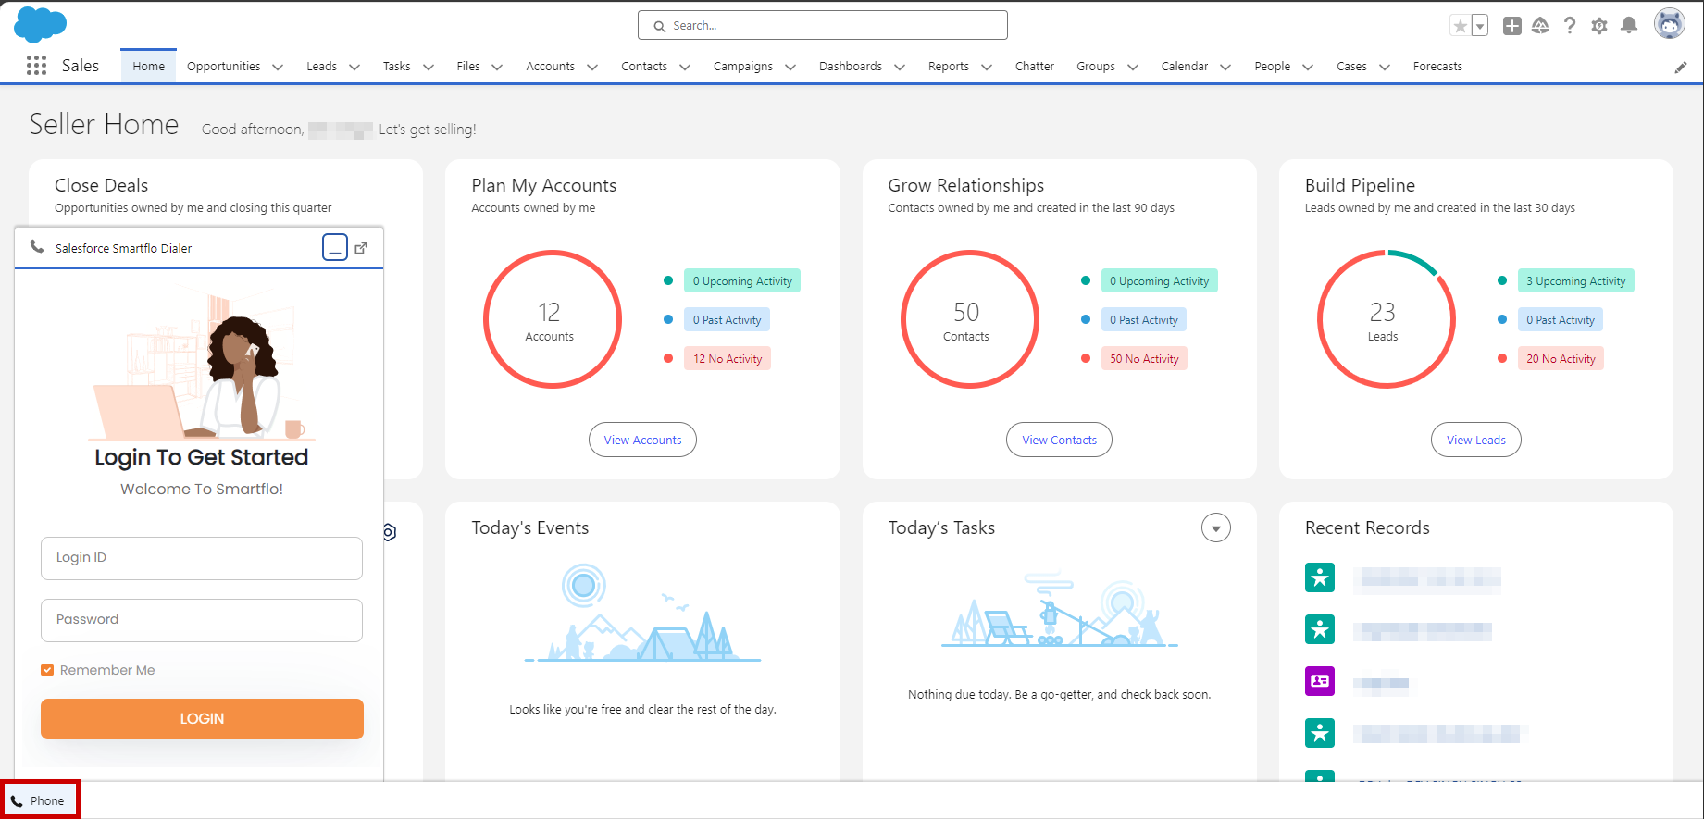1704x819 pixels.
Task: Click the Guidance Center cloud icon
Action: (x=1540, y=26)
